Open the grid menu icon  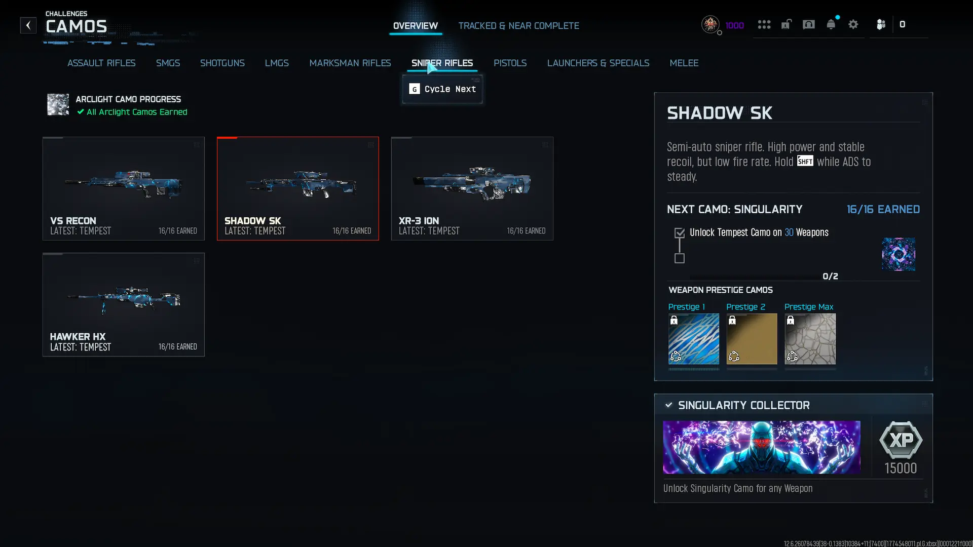pyautogui.click(x=764, y=24)
